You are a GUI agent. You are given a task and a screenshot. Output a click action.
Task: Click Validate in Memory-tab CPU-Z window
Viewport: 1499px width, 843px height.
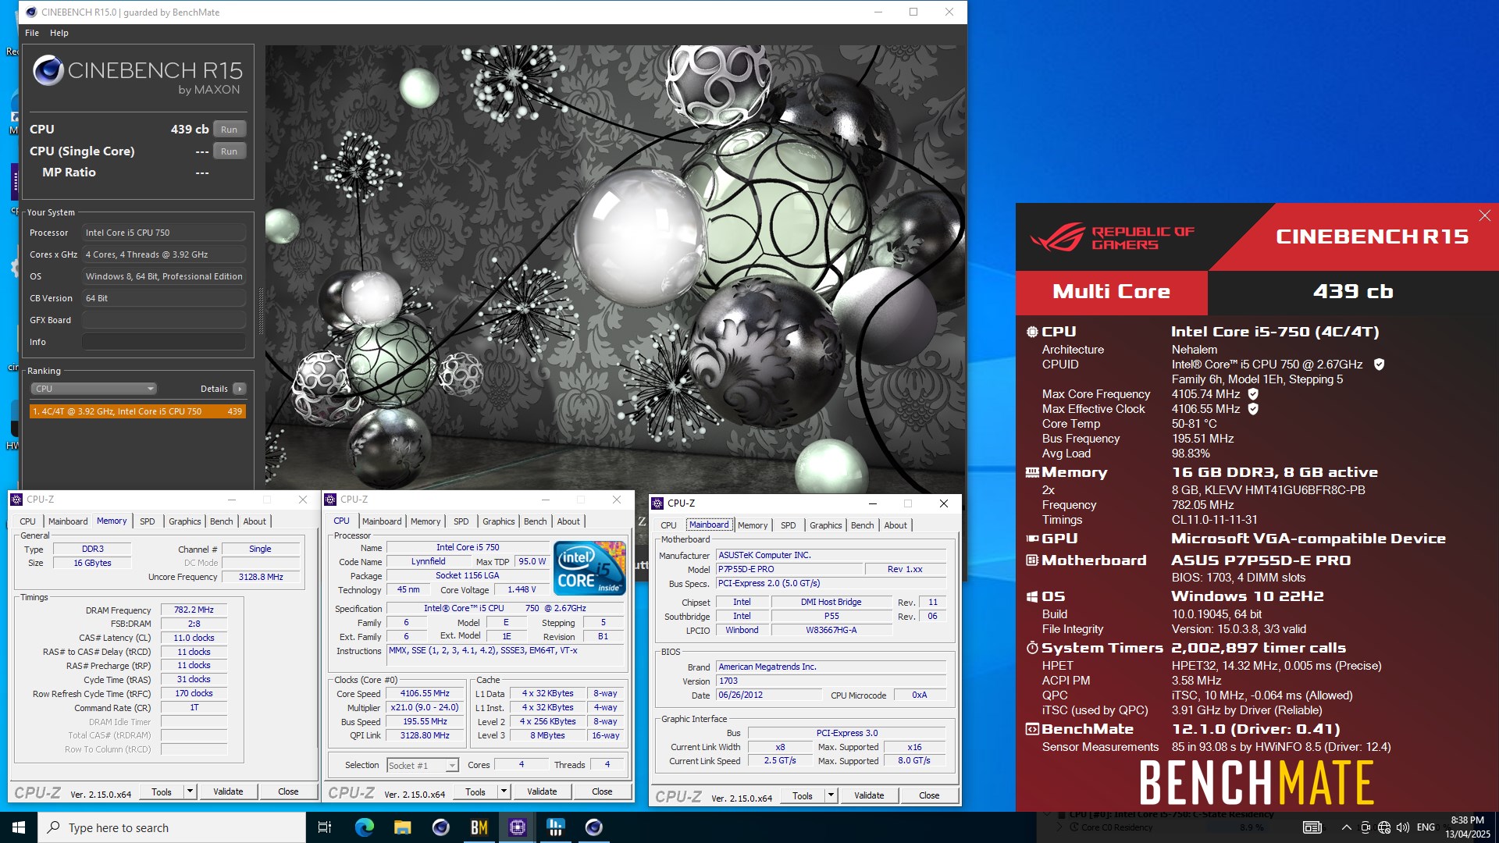(x=228, y=791)
